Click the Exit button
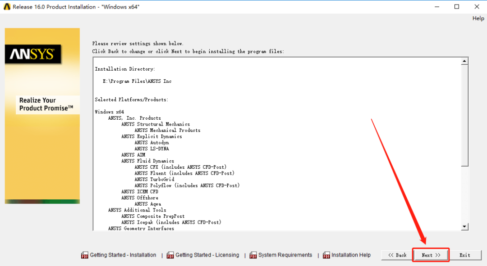Screen dimensions: 487x266 [x=465, y=255]
